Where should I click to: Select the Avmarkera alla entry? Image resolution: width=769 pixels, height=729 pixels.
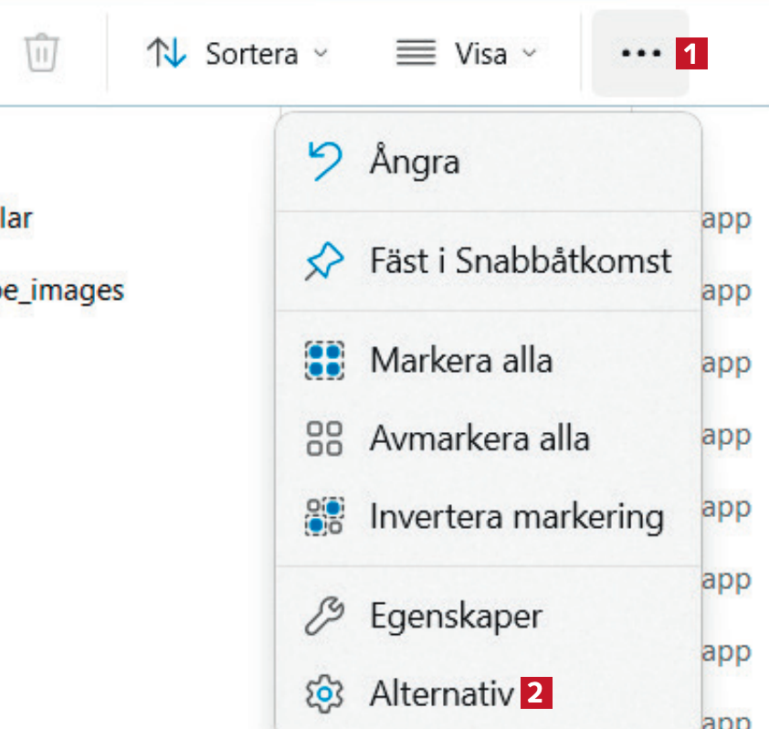[479, 438]
